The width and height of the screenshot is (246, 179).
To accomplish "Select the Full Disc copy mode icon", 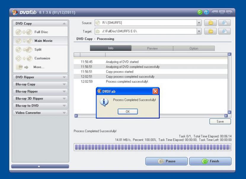I will click(24, 32).
